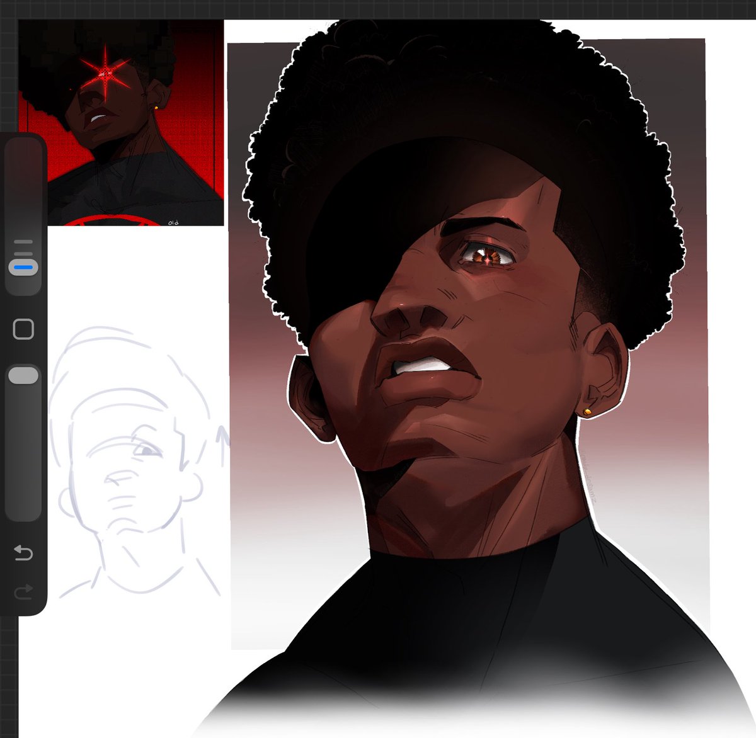Screen dimensions: 756x738
Task: Tap the square Modify button in sidebar
Action: [23, 329]
